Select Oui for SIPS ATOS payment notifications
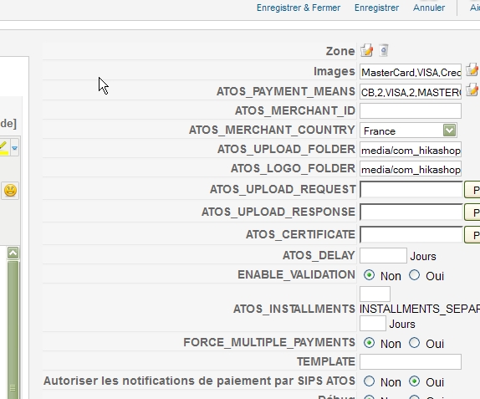Screen dimensions: 480x399 [415, 381]
